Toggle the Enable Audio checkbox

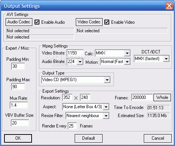tap(37, 22)
